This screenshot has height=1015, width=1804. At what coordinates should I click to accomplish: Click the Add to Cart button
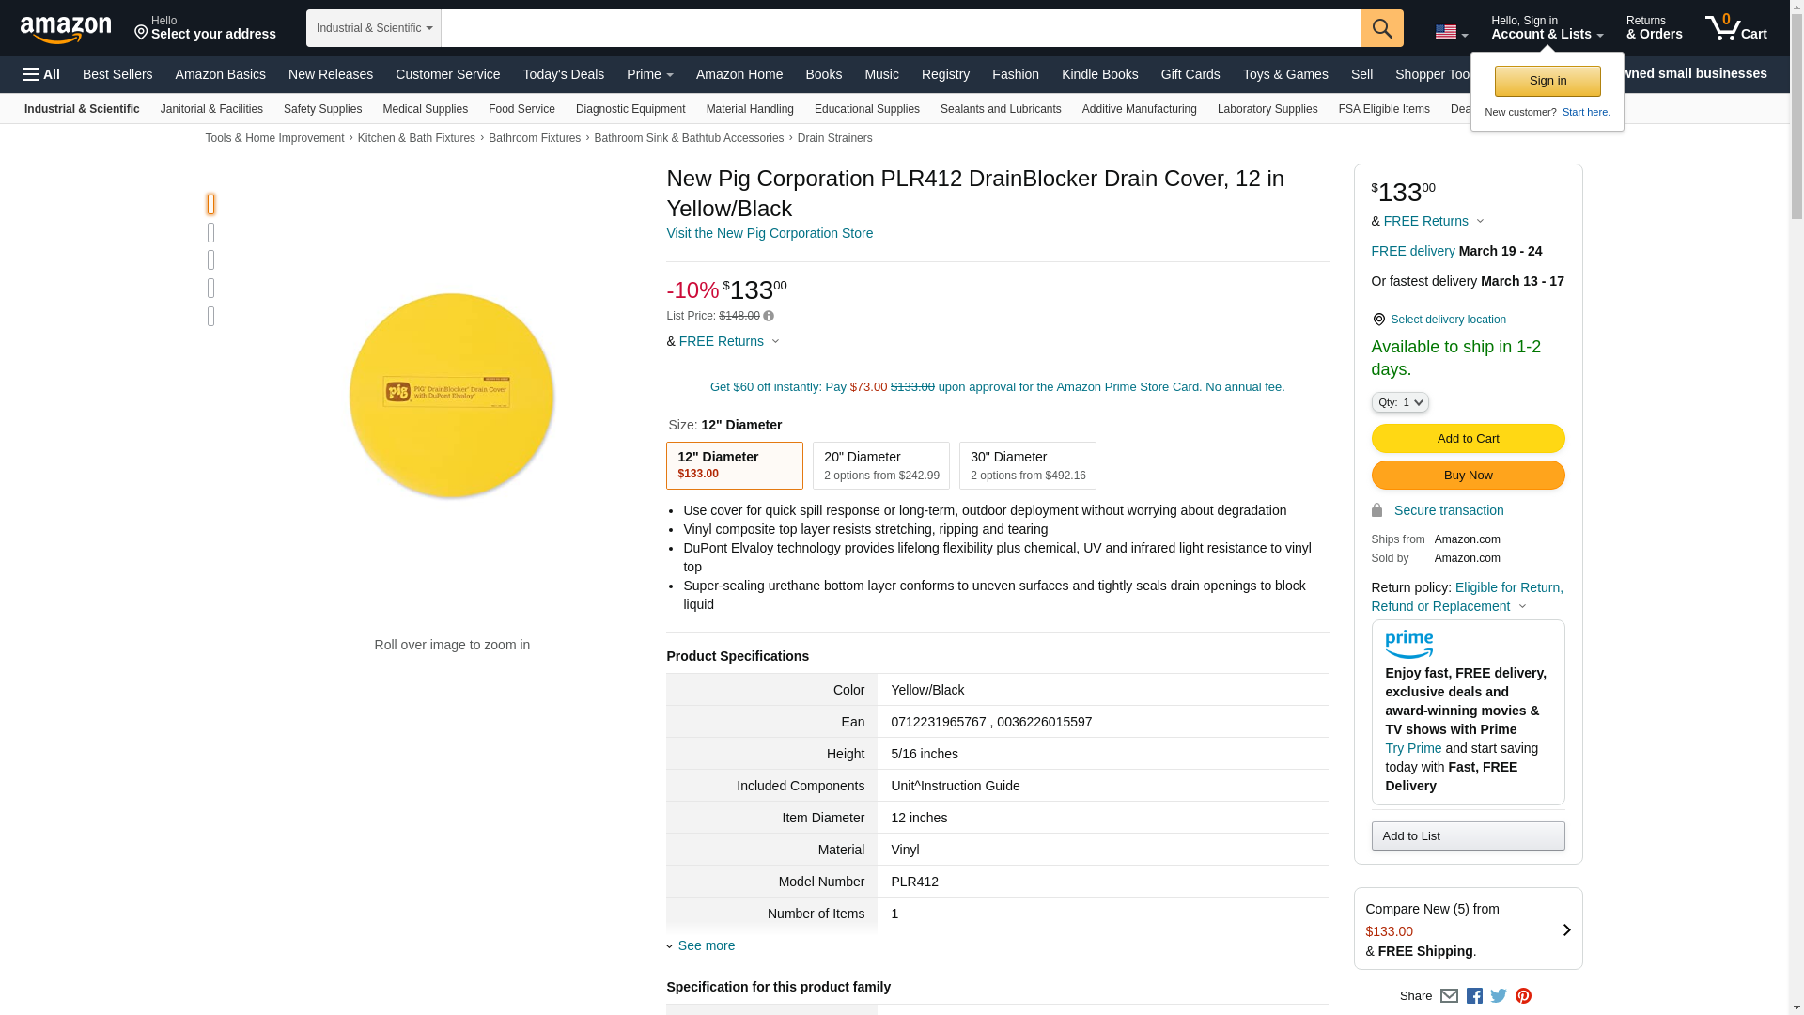1468,439
